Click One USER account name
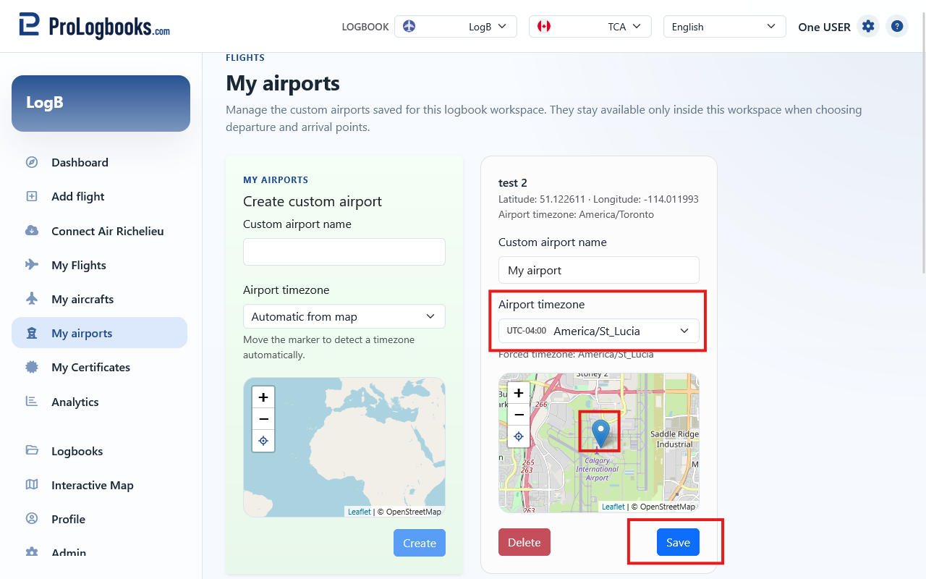 tap(824, 27)
